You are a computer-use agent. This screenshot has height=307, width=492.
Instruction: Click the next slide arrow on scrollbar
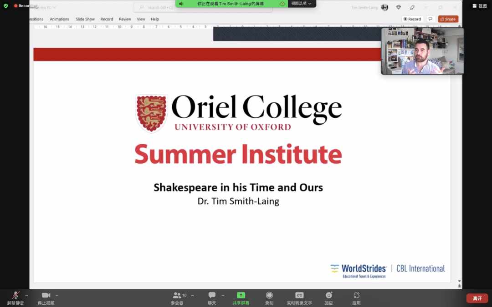coord(459,281)
